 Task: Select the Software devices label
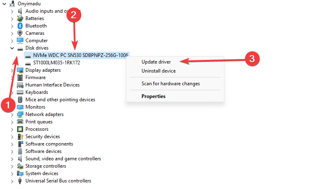tap(43, 151)
